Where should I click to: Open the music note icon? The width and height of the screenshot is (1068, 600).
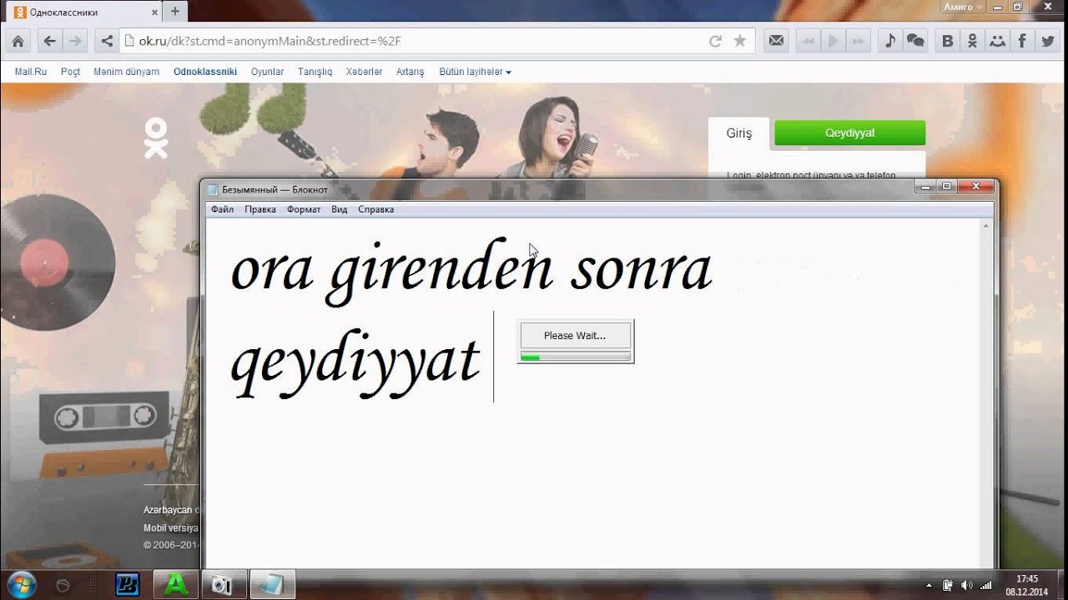pos(890,41)
